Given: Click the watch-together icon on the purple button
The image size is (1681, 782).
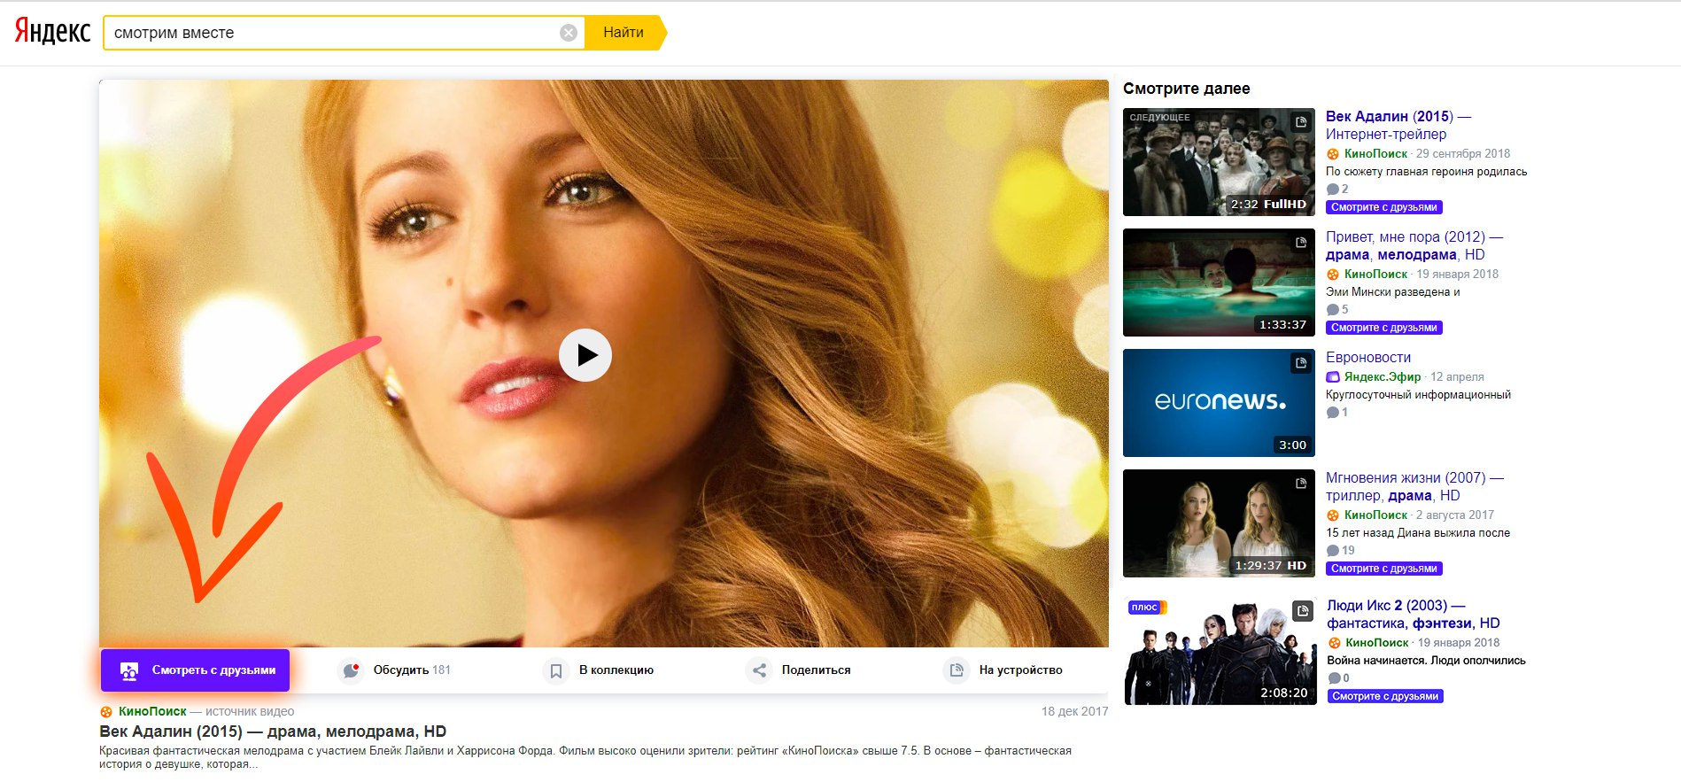Looking at the screenshot, I should 129,670.
